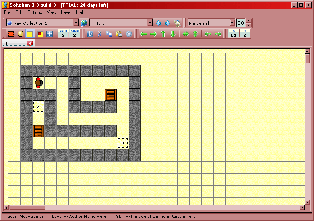The height and width of the screenshot is (221, 314).
Task: Click the vertical scrollbar down arrow
Action: pyautogui.click(x=308, y=202)
